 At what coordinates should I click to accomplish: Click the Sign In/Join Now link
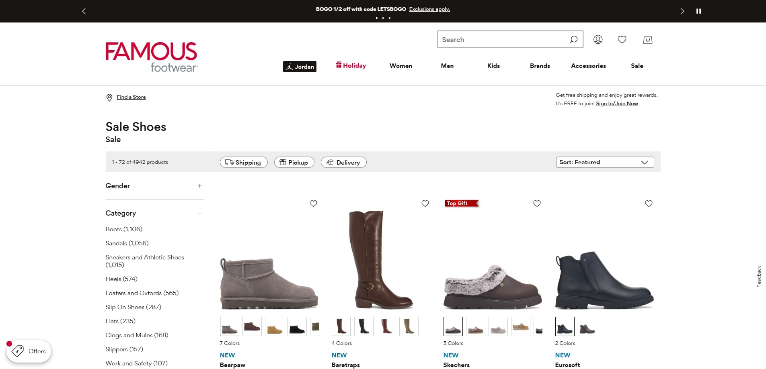(617, 103)
